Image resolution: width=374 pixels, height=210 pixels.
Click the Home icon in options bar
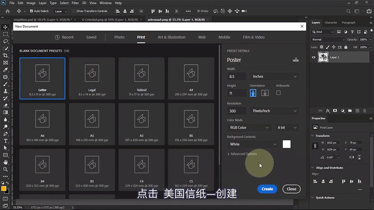point(8,11)
